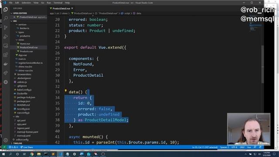
Task: Open errors and warnings count in status bar
Action: click(13, 147)
